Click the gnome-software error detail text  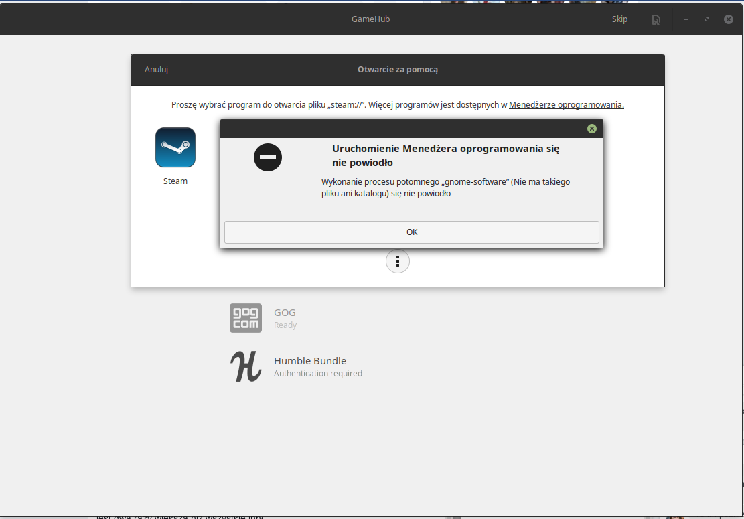click(x=445, y=188)
